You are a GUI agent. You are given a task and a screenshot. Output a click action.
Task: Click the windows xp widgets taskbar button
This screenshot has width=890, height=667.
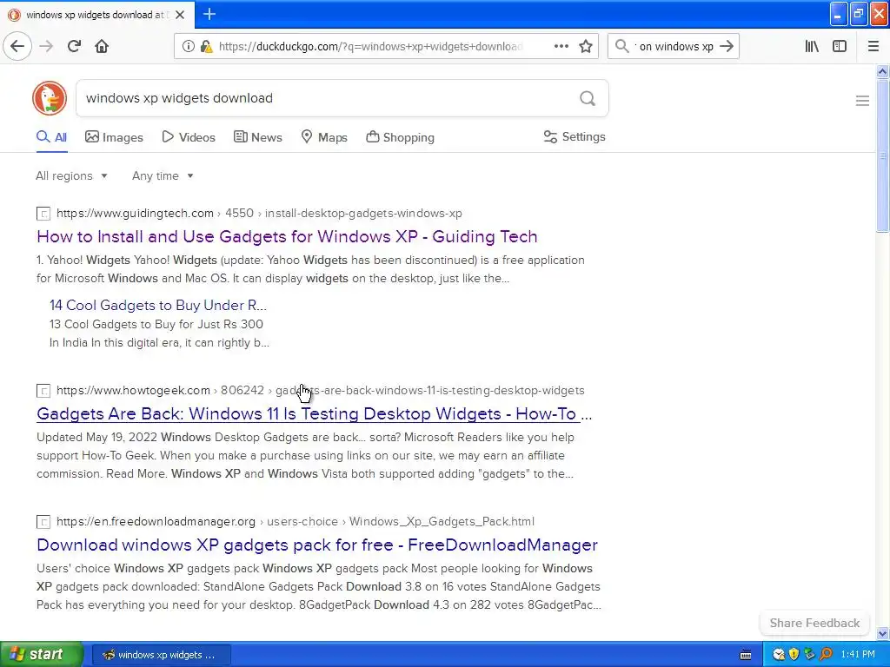[x=161, y=655]
